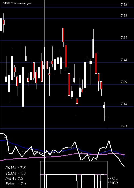Click the 7.78 price axis label
Image resolution: width=134 pixels, height=188 pixels.
point(124,5)
